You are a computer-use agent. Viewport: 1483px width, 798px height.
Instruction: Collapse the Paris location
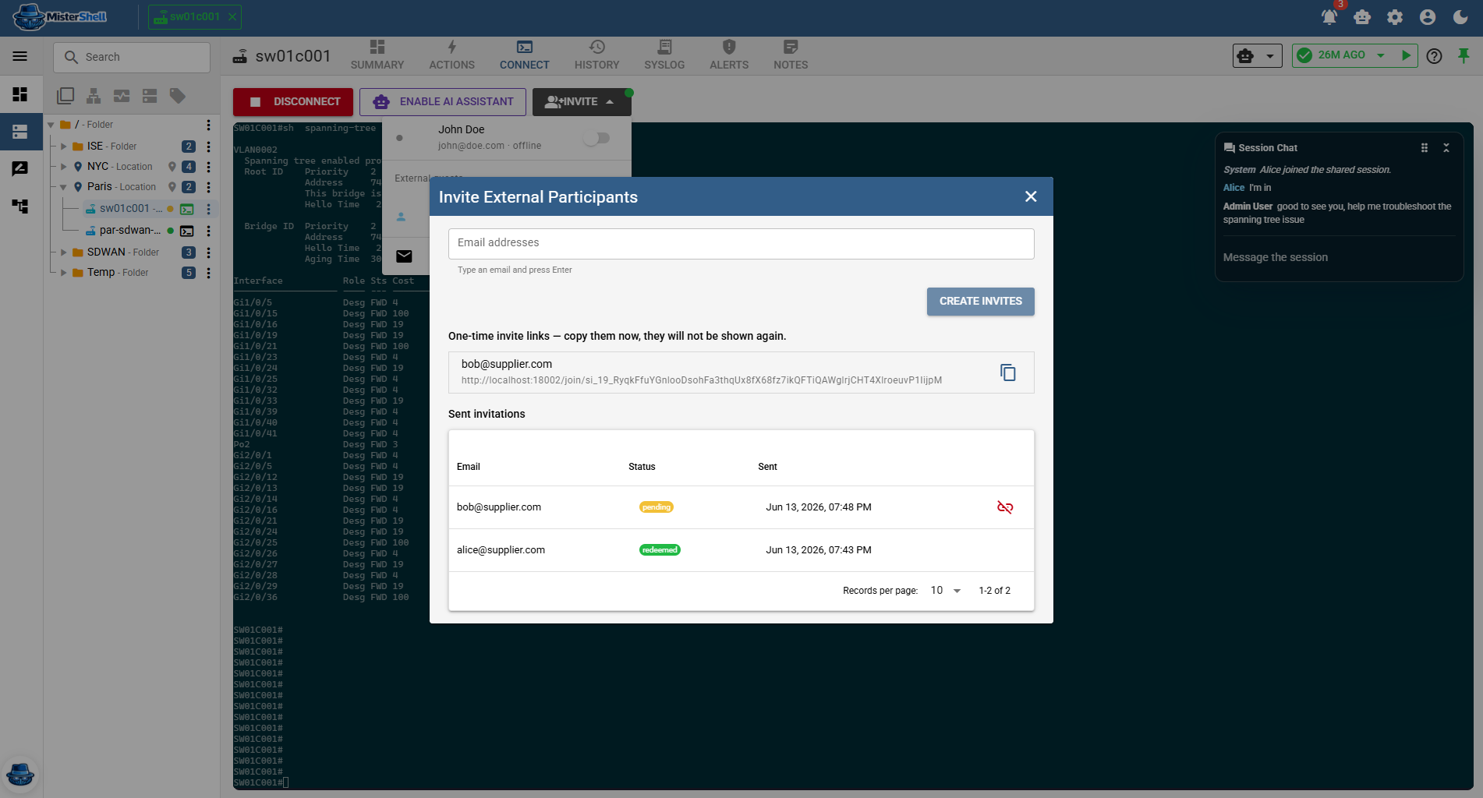click(x=64, y=187)
